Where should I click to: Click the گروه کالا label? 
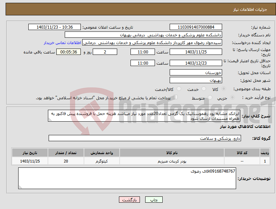[261, 138]
